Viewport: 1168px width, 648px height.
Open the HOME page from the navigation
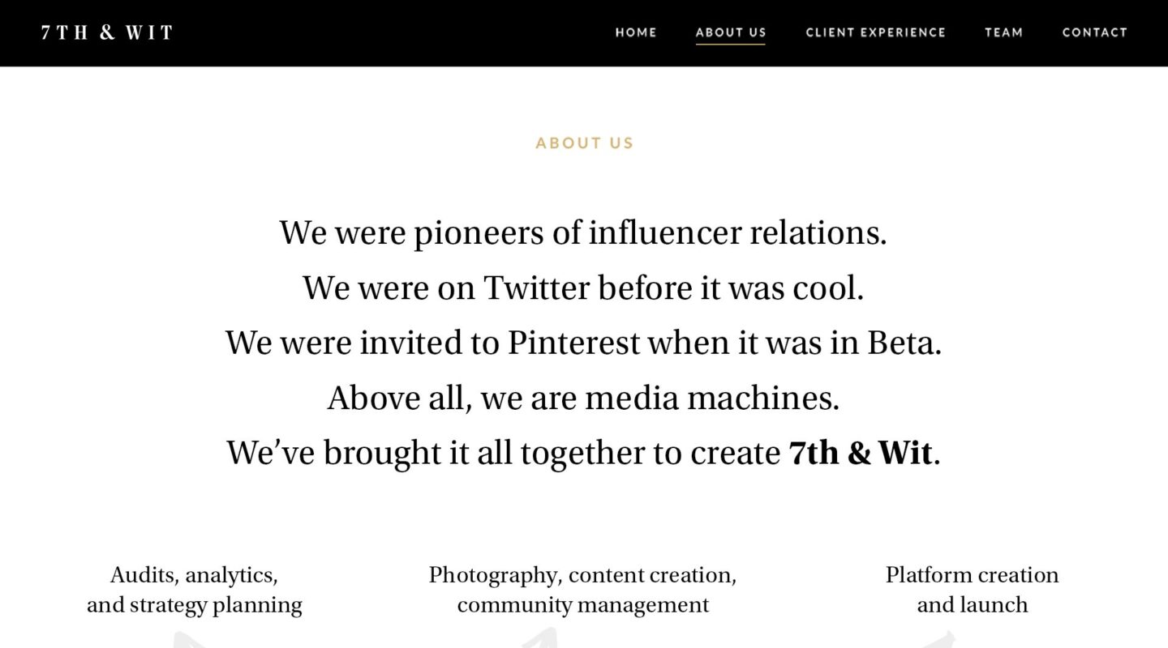636,32
